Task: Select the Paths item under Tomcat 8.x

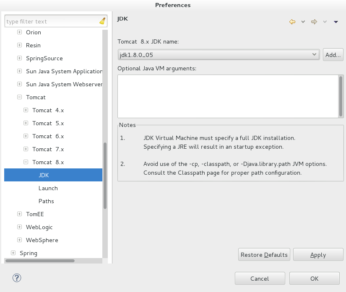Action: point(46,201)
